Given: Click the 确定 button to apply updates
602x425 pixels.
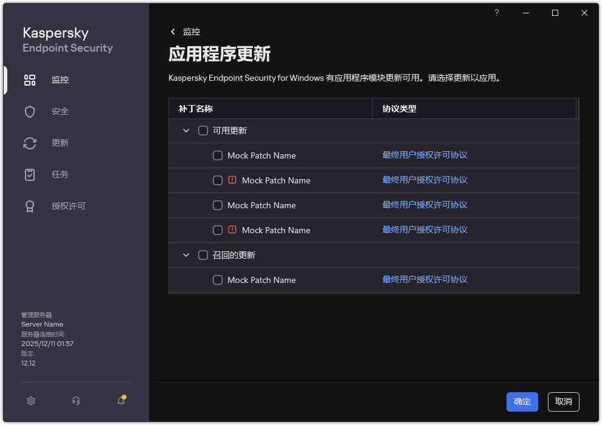Looking at the screenshot, I should [x=522, y=401].
